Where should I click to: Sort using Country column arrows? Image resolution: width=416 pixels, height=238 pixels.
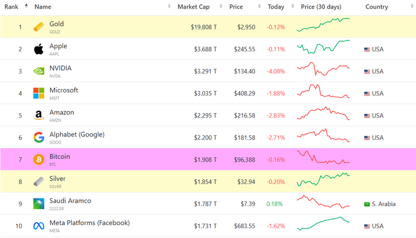tap(412, 6)
